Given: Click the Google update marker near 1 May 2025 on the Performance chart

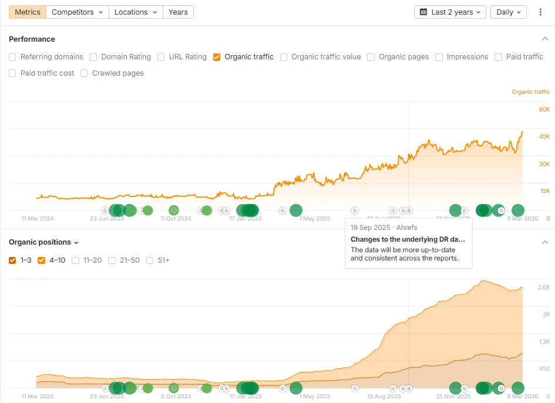Looking at the screenshot, I should point(282,210).
